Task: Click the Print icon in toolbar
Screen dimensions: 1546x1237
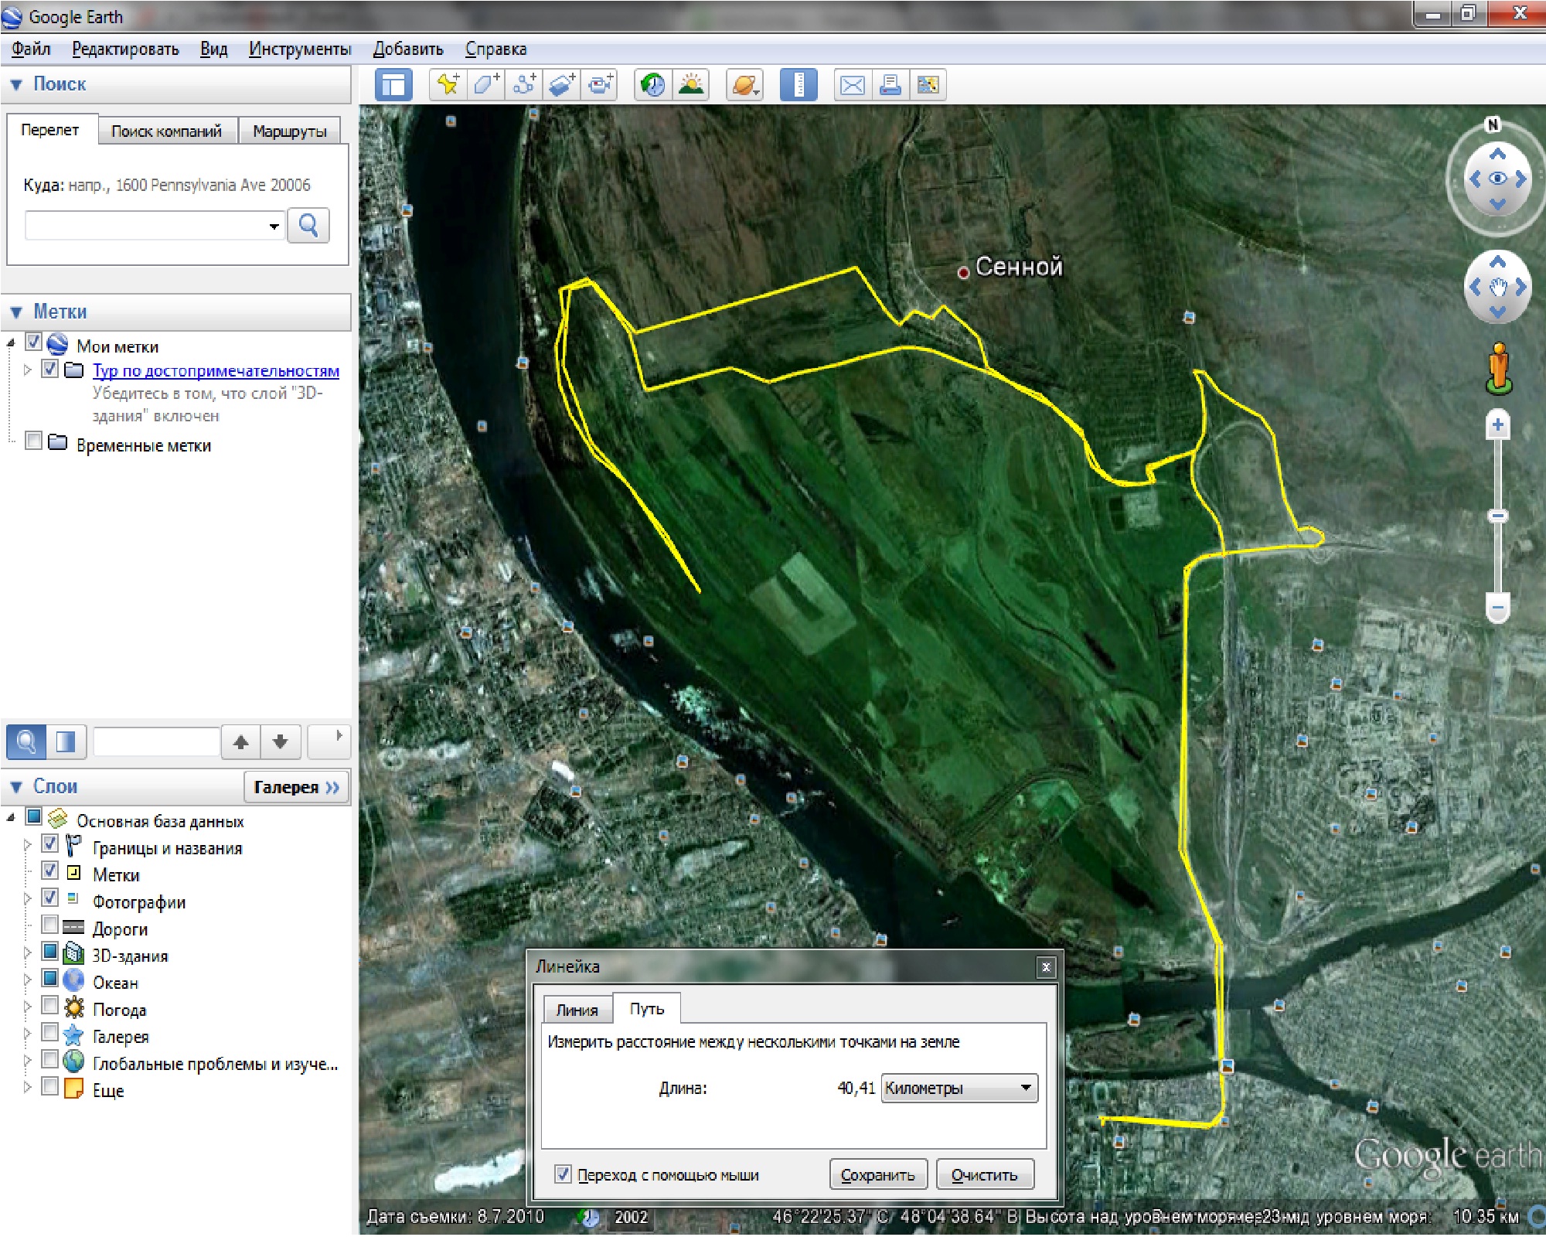Action: [890, 84]
